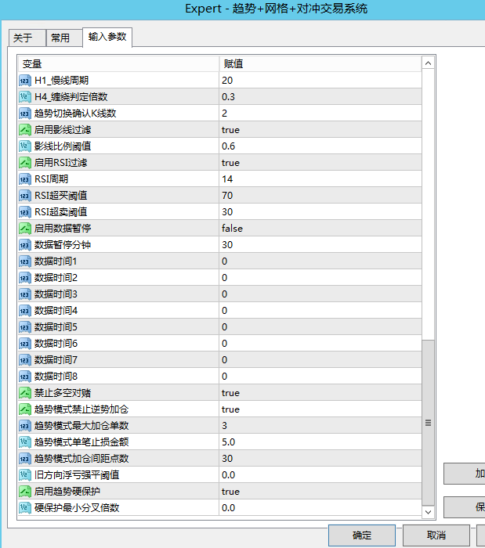Click the double-type icon beside 影线比例阈值
485x548 pixels.
pos(25,146)
